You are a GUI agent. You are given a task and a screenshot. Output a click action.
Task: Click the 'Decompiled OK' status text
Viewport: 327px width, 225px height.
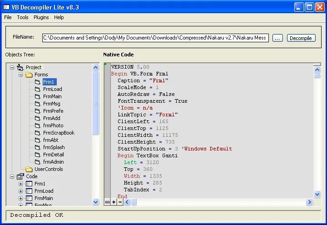click(x=37, y=215)
